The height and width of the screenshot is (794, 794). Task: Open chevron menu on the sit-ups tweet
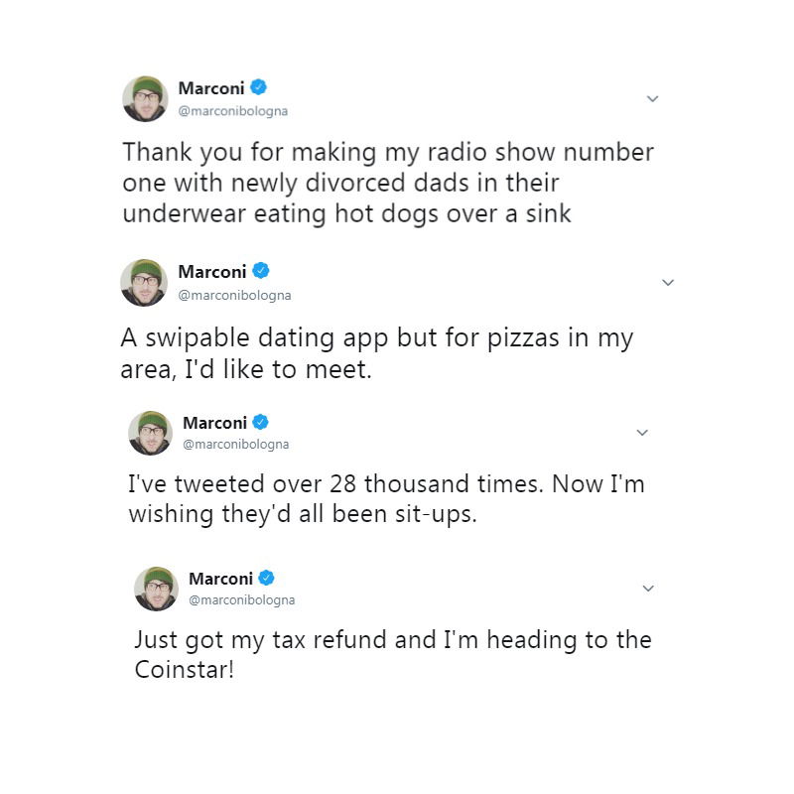click(642, 433)
